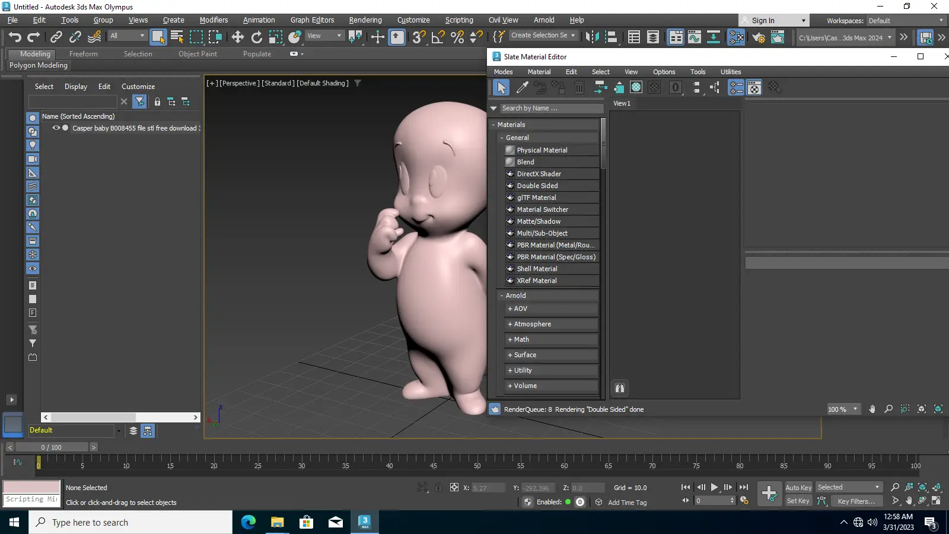Toggle the selection lock icon in Scene Explorer
Image resolution: width=949 pixels, height=534 pixels.
coord(157,102)
